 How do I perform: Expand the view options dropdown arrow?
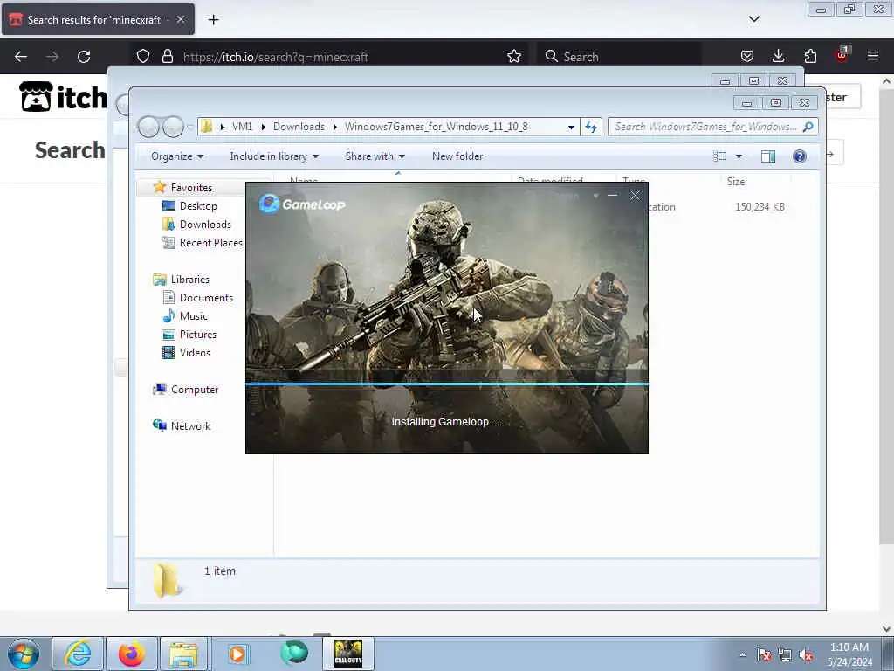pyautogui.click(x=739, y=156)
